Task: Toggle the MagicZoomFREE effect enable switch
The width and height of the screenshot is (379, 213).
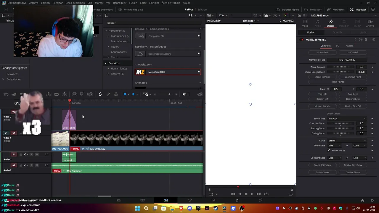Action: [302, 40]
